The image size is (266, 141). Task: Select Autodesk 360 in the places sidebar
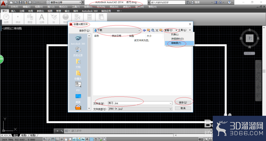78,40
